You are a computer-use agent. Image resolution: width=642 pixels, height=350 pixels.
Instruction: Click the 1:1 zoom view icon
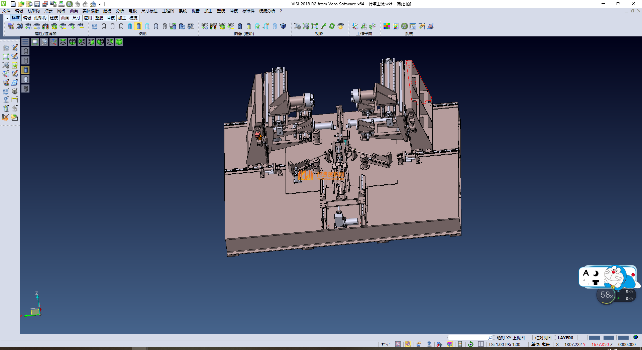315,26
